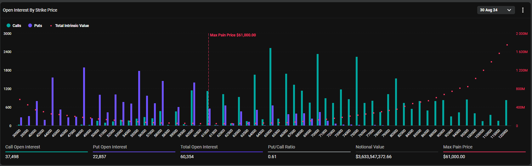Click the Calls bar at strike 64000
This screenshot has width=532, height=166.
click(x=255, y=100)
